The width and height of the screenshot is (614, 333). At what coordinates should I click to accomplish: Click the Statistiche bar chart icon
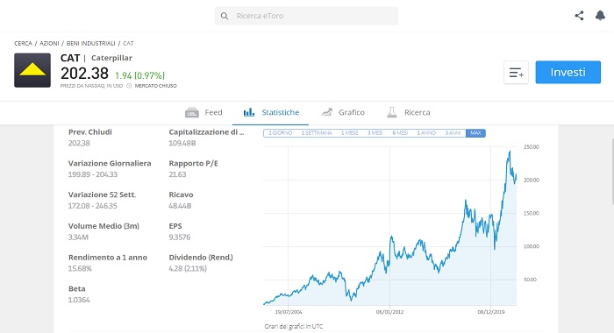248,112
